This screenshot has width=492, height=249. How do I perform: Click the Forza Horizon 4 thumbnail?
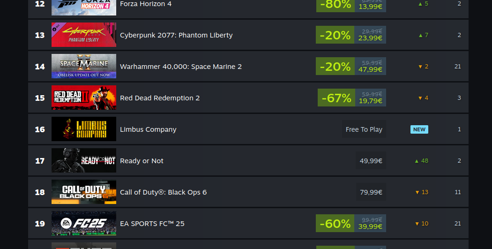84,7
